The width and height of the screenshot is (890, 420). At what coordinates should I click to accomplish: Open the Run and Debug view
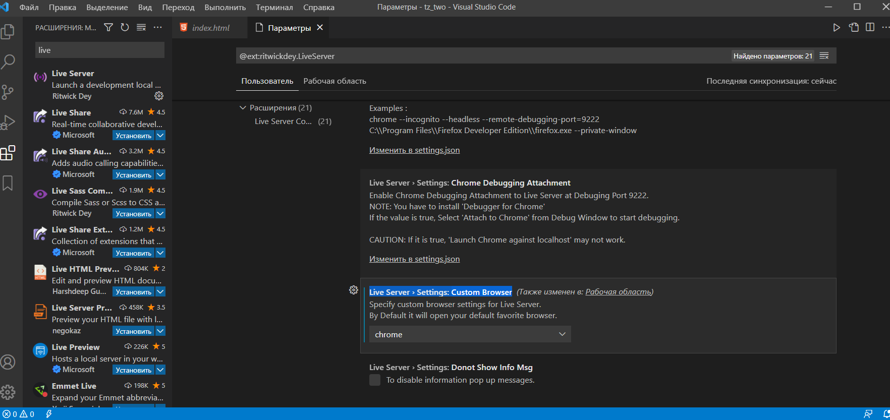click(x=8, y=123)
